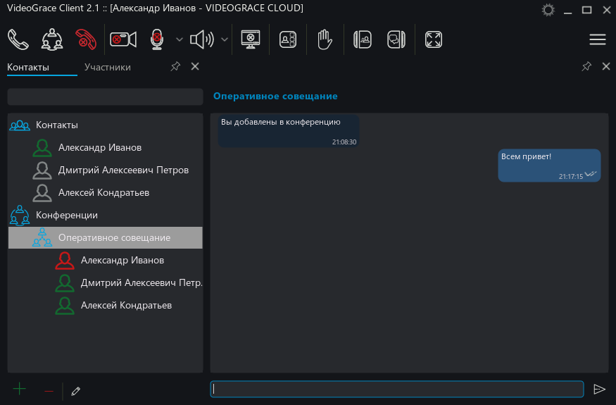Select contact Александр Иванов under Контакты

pos(106,147)
